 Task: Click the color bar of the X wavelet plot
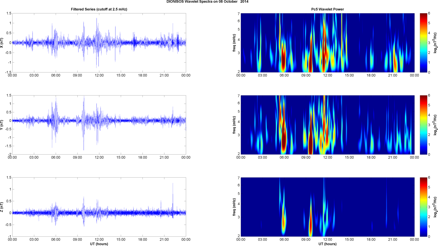[423, 43]
